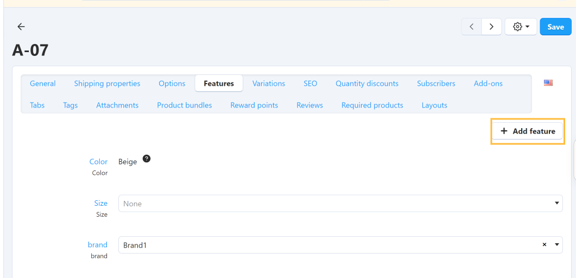
Task: Open the Reward points tab
Action: [x=254, y=105]
